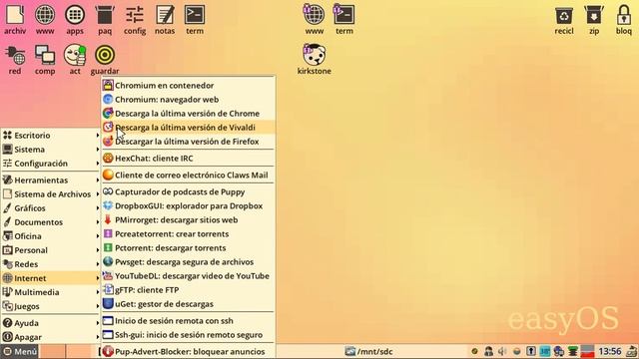639x359 pixels.
Task: Expand the Escritorio submenu
Action: point(51,136)
